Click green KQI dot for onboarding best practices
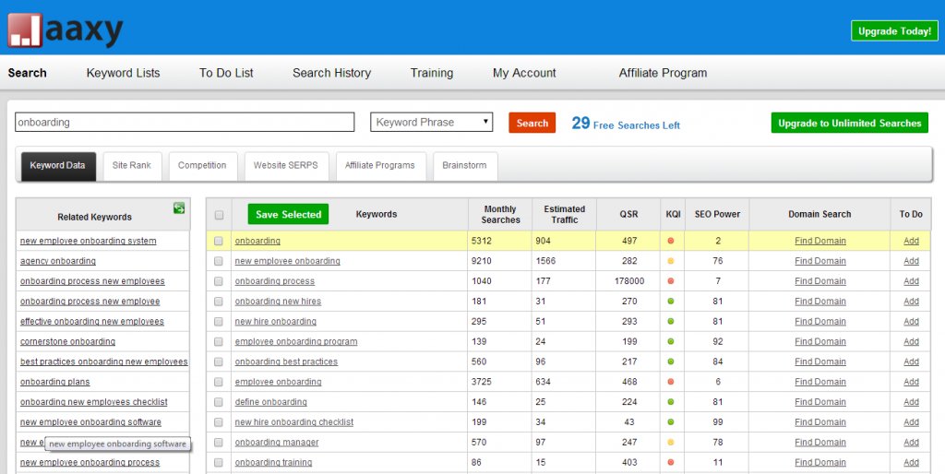 (671, 362)
